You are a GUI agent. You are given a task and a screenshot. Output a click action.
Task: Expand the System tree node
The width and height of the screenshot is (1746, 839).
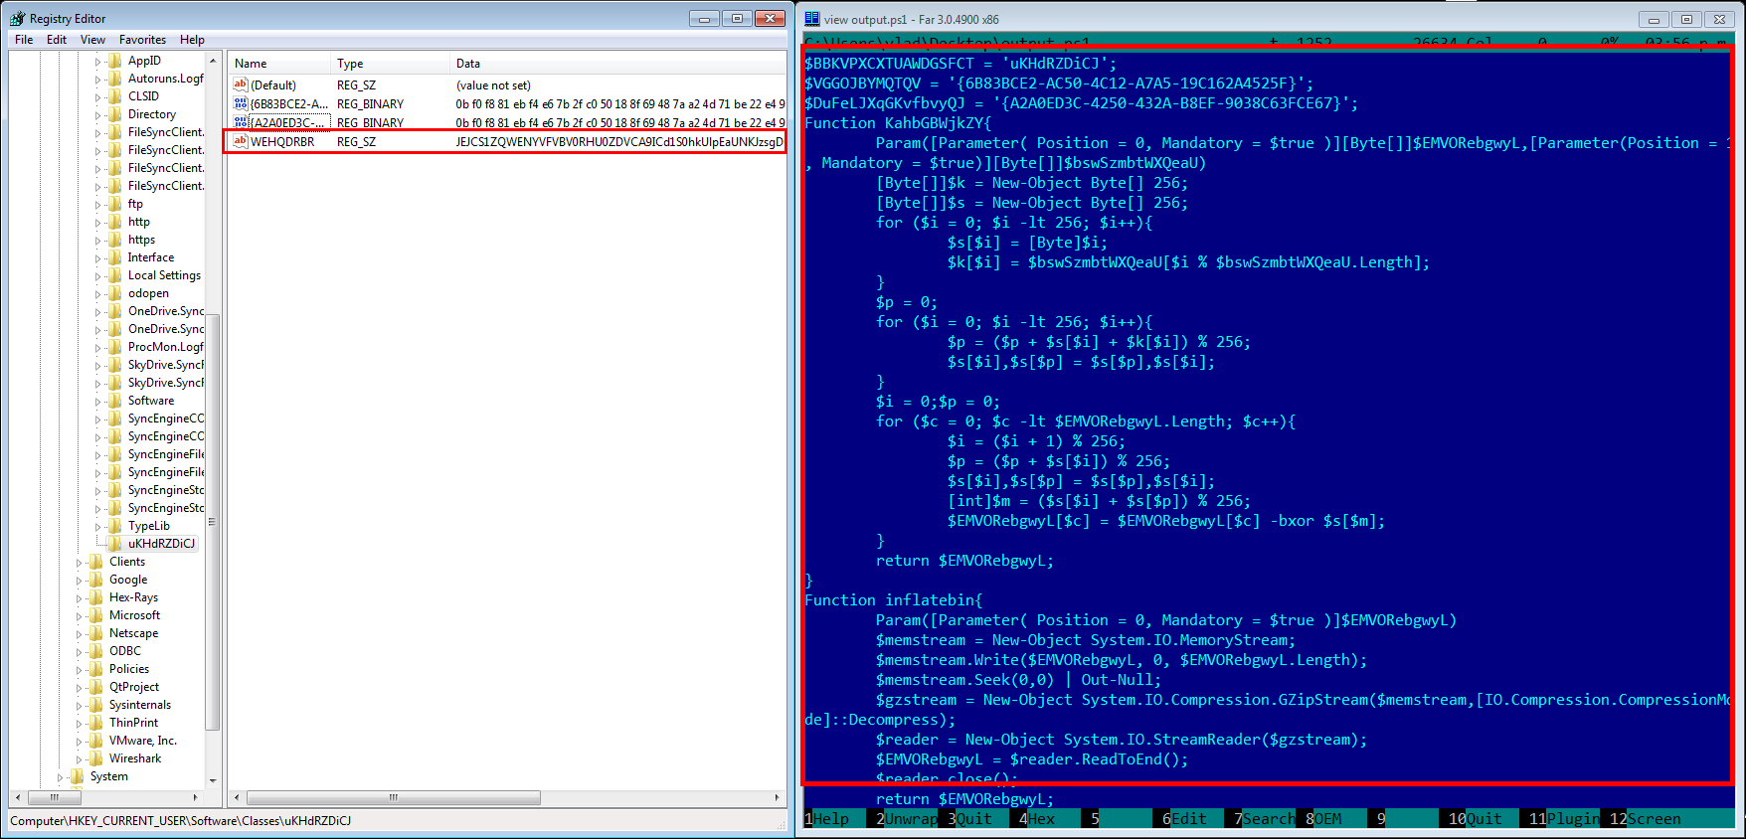point(61,777)
